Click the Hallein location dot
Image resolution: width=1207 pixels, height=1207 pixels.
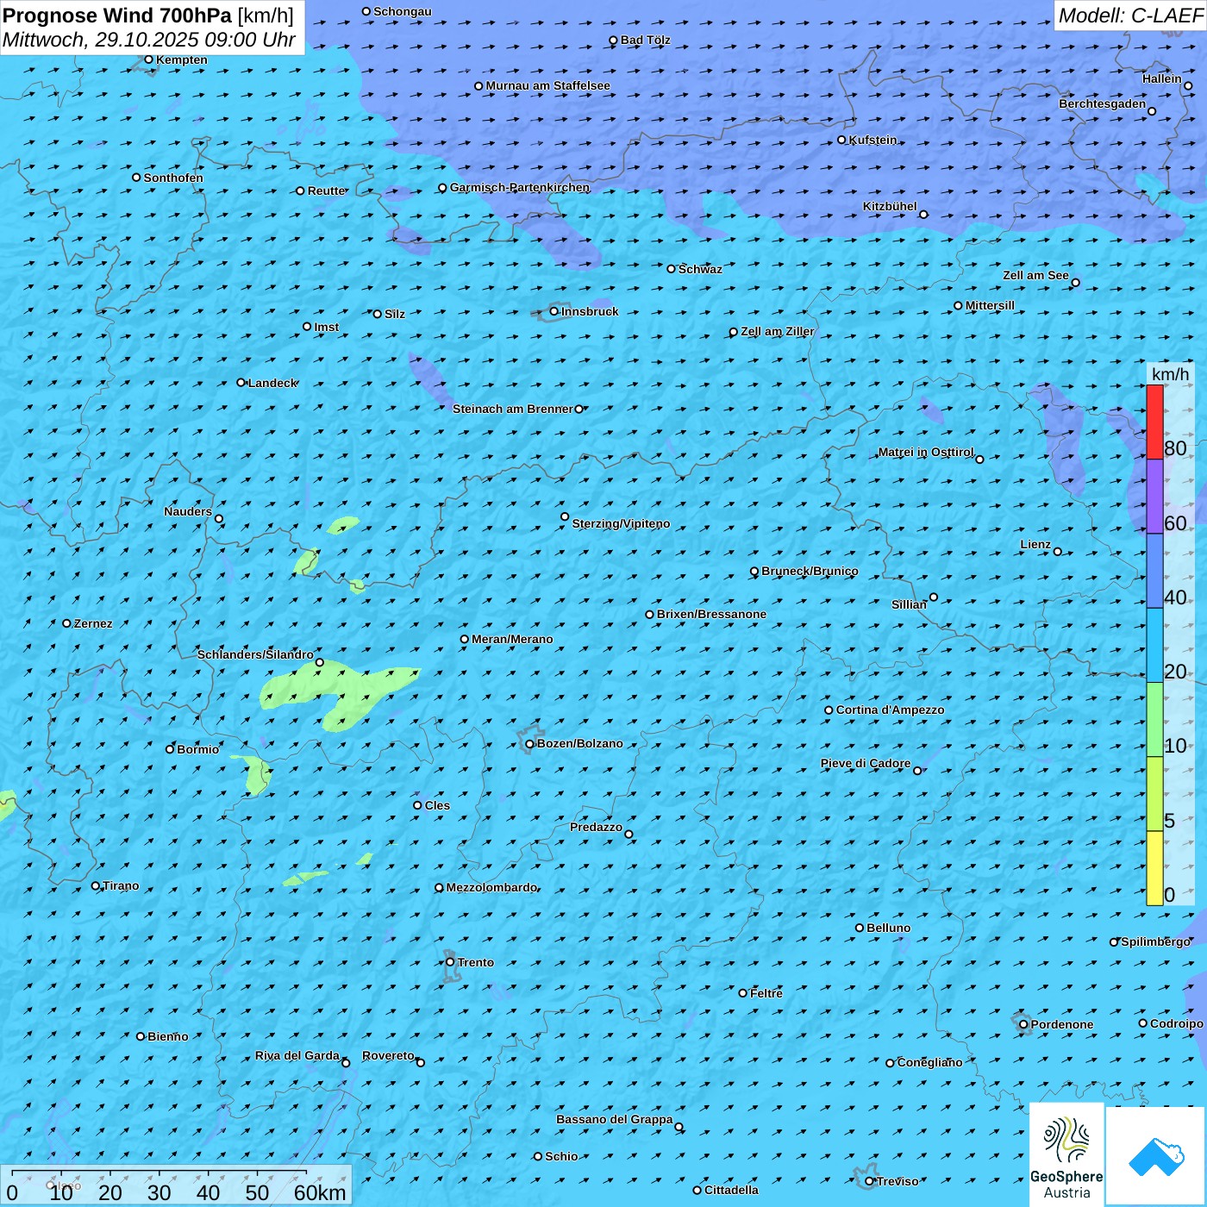click(1188, 86)
